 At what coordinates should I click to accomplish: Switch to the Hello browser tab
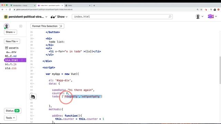pos(78,6)
